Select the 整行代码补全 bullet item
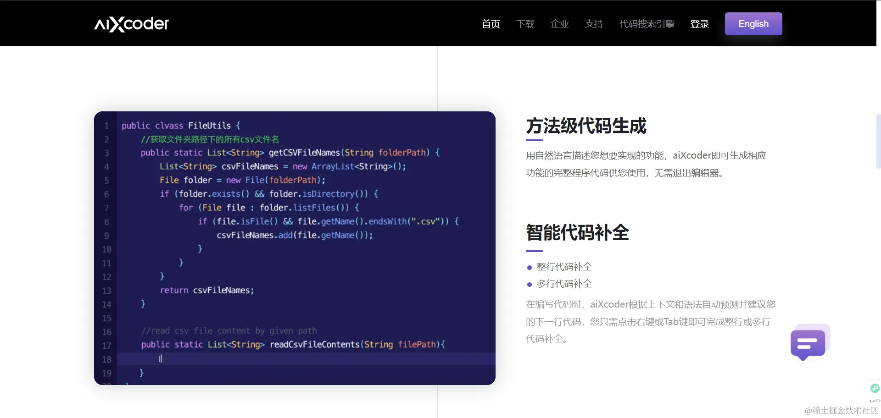This screenshot has height=418, width=881. coord(564,267)
